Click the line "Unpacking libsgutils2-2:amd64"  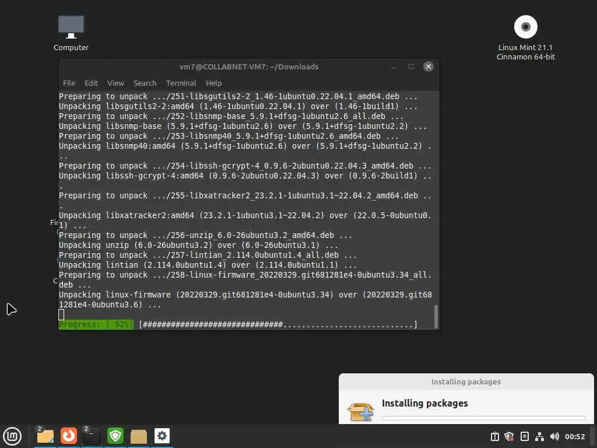pyautogui.click(x=238, y=106)
